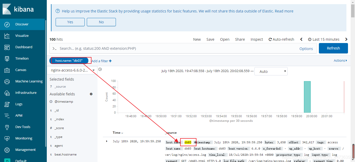
Task: Click July 18th 2020, 19:59:59.250 time cell
Action: 137,142
